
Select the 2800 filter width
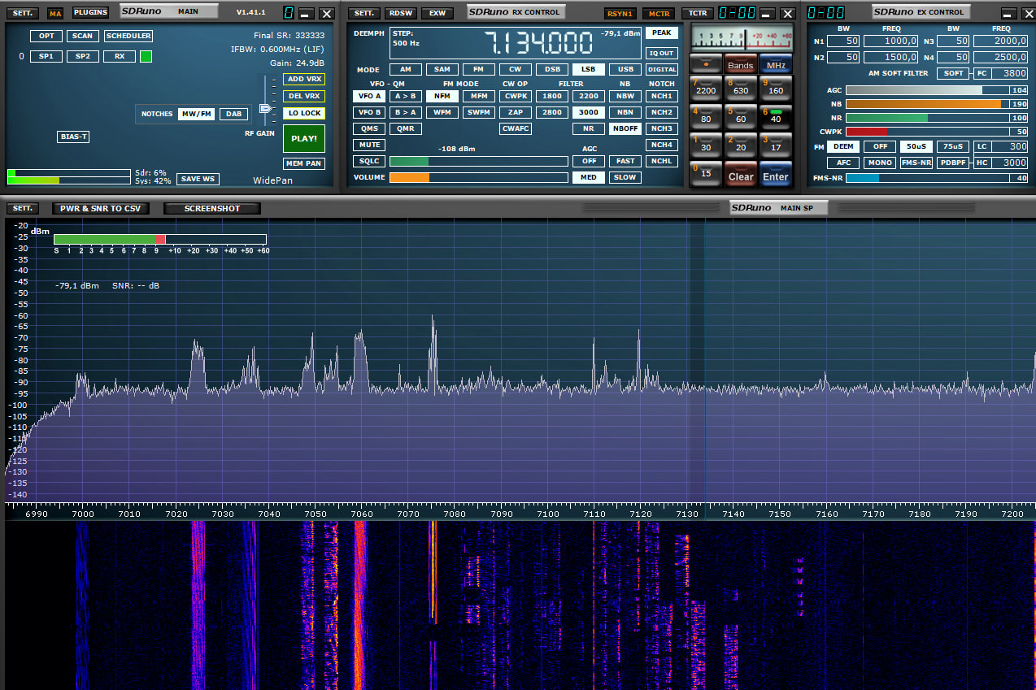[551, 112]
